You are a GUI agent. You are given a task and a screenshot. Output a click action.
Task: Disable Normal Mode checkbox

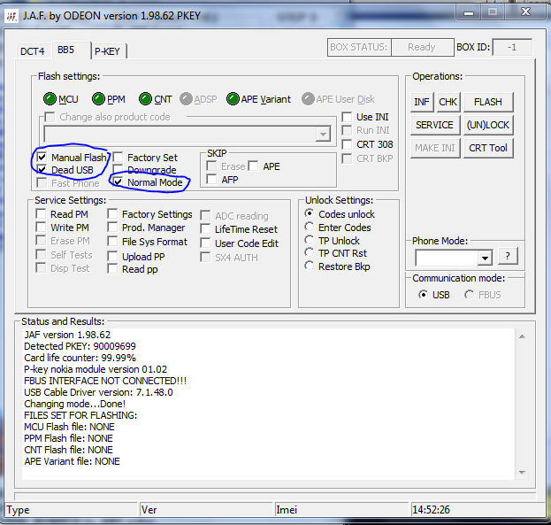click(118, 182)
